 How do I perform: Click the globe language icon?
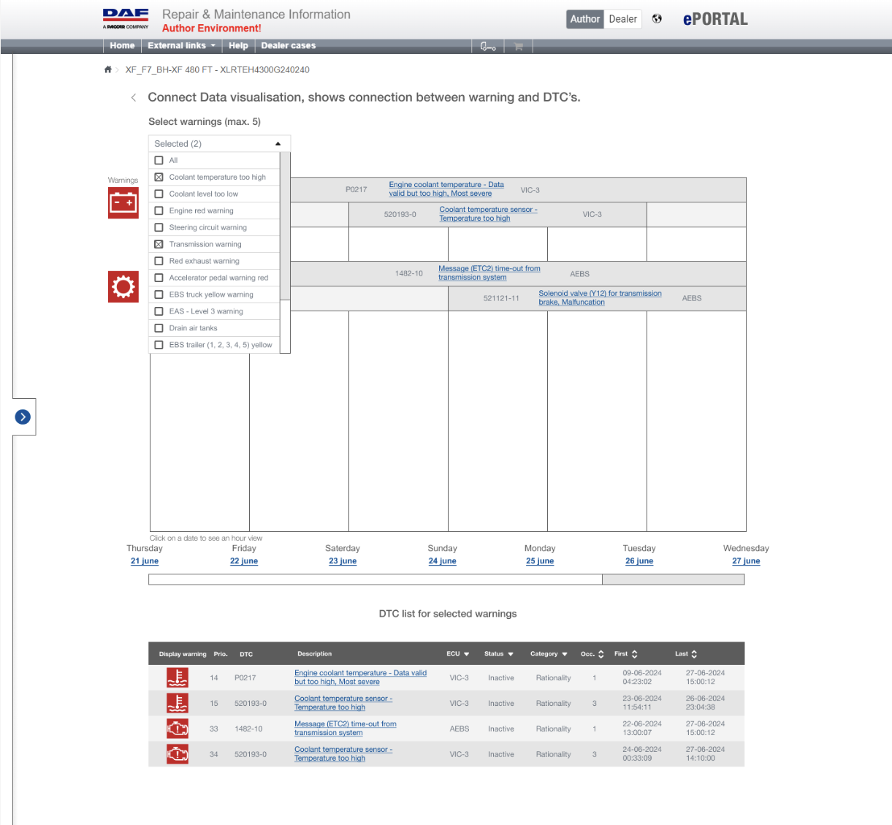[657, 19]
